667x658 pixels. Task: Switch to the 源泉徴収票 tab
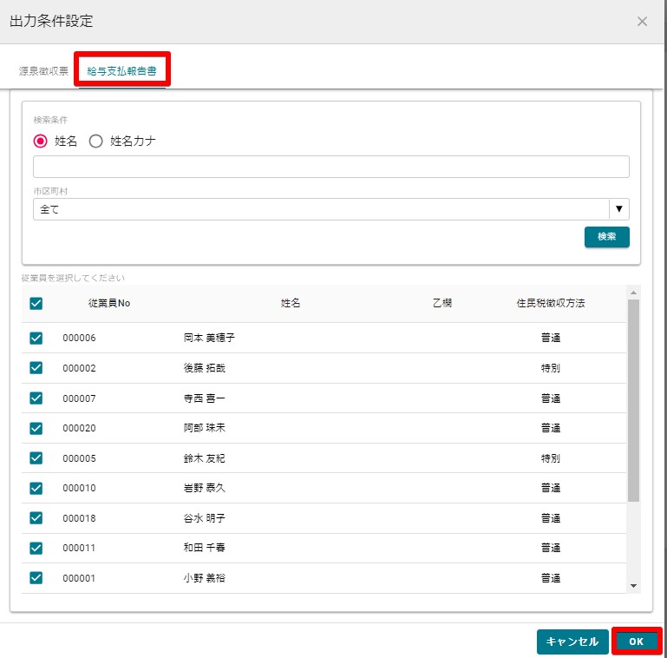click(x=43, y=71)
